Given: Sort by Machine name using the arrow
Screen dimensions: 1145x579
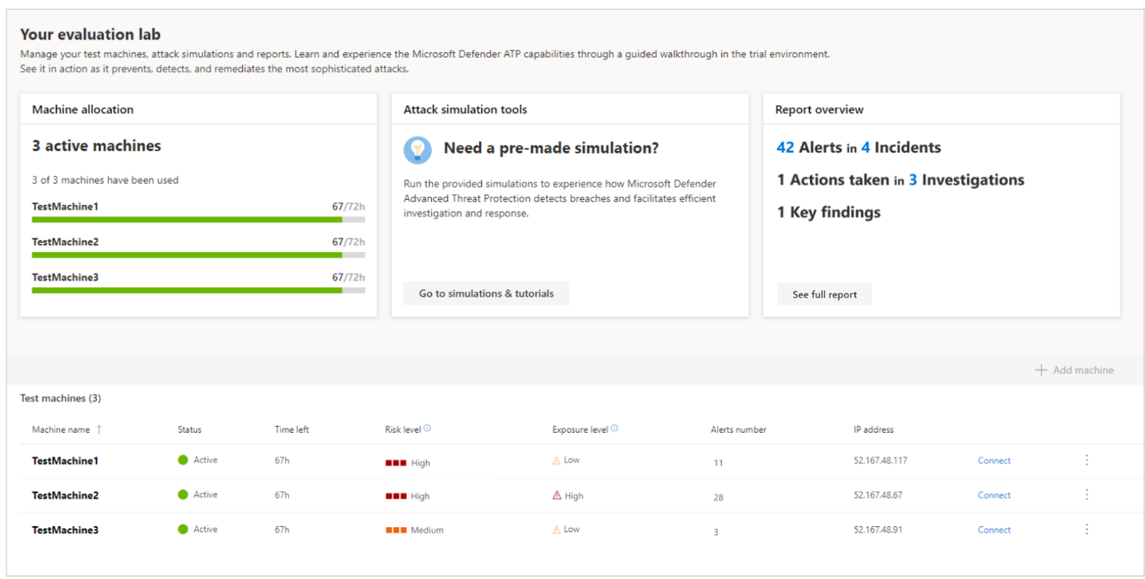Looking at the screenshot, I should point(99,429).
